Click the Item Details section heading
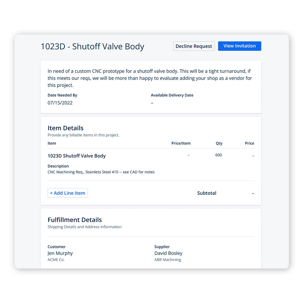Screen dimensions: 303x303 coord(65,128)
